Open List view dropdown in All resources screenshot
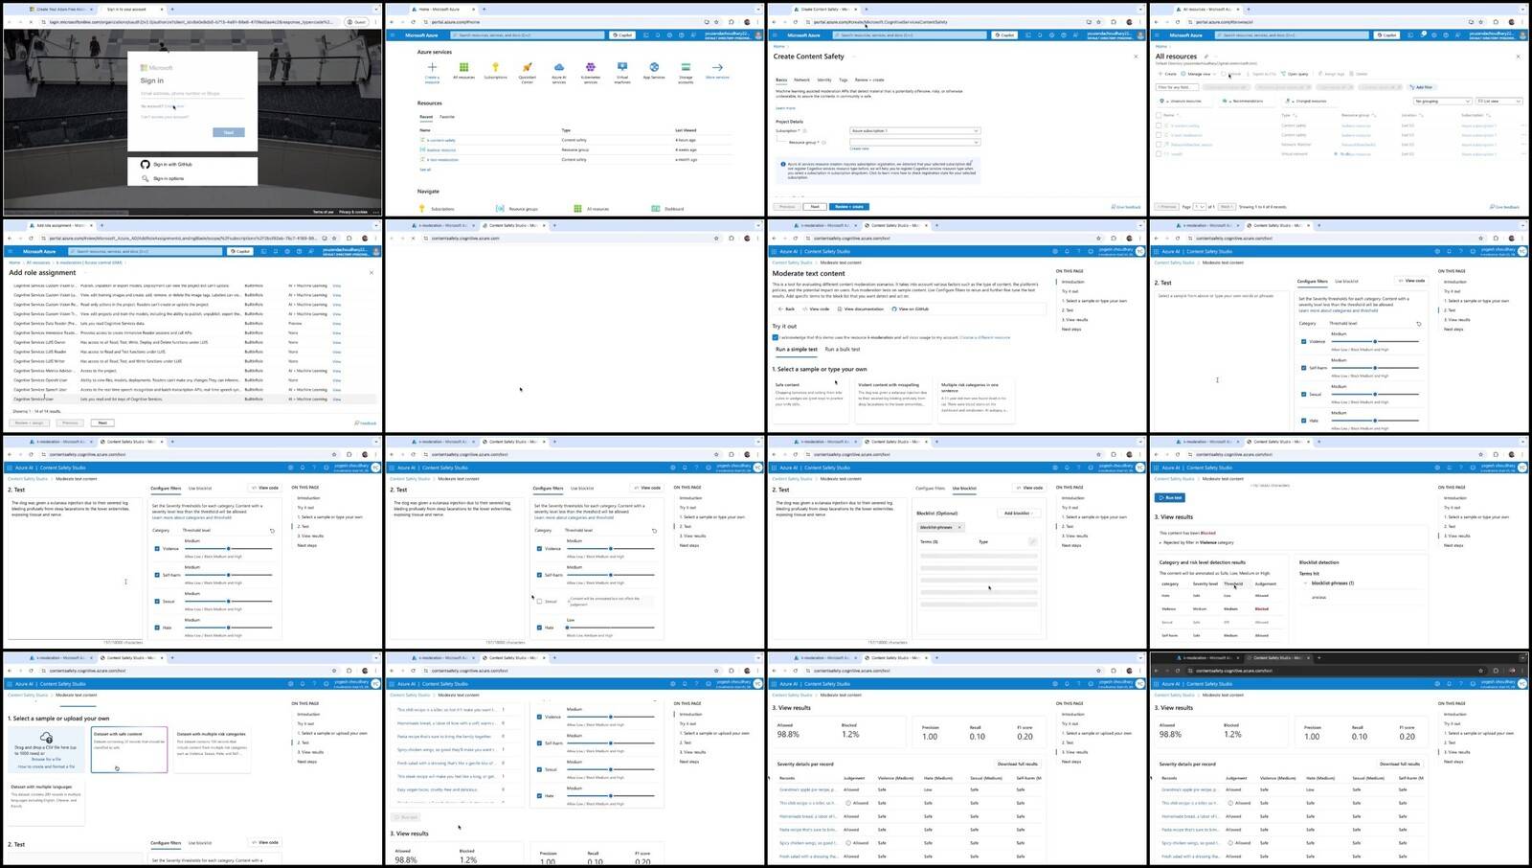The height and width of the screenshot is (868, 1532). pos(1498,101)
